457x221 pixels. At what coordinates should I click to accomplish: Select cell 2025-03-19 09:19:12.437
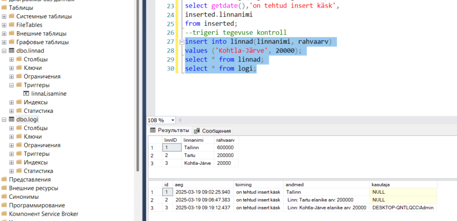point(203,208)
